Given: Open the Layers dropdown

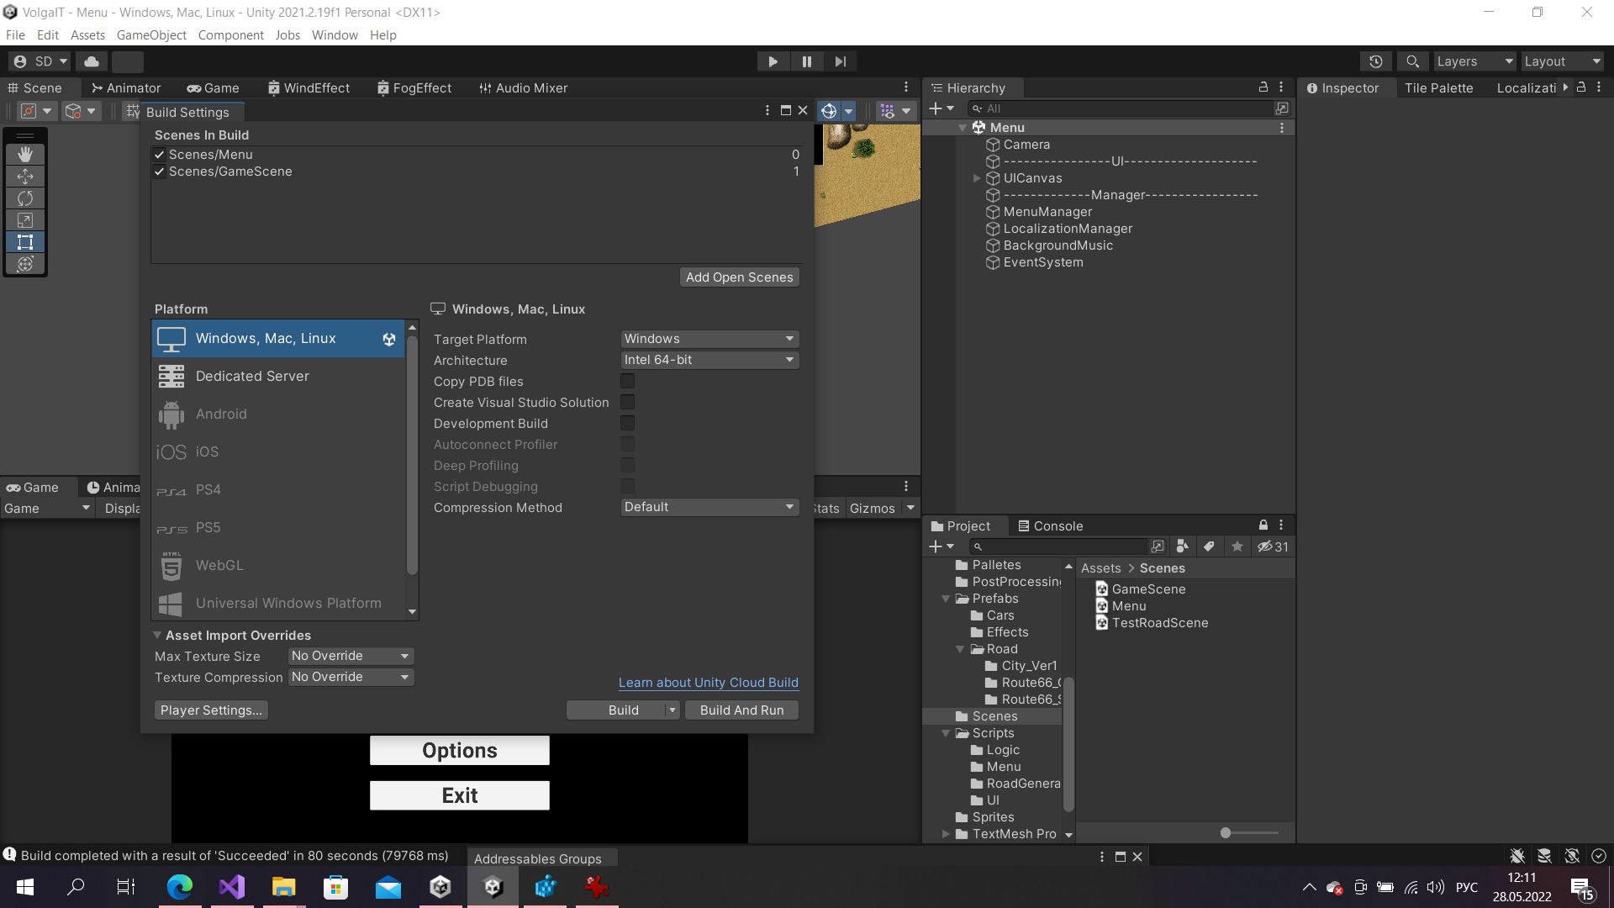Looking at the screenshot, I should 1474,61.
